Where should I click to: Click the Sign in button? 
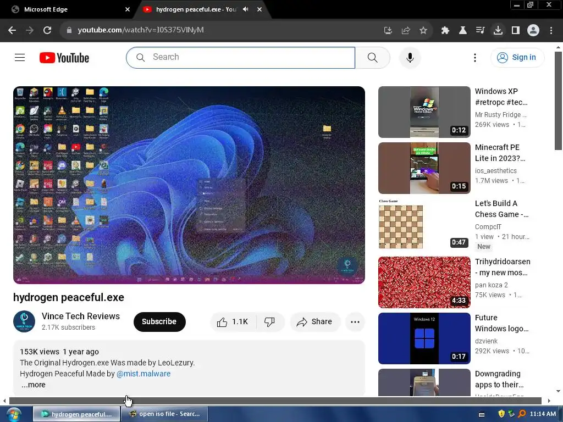point(517,57)
